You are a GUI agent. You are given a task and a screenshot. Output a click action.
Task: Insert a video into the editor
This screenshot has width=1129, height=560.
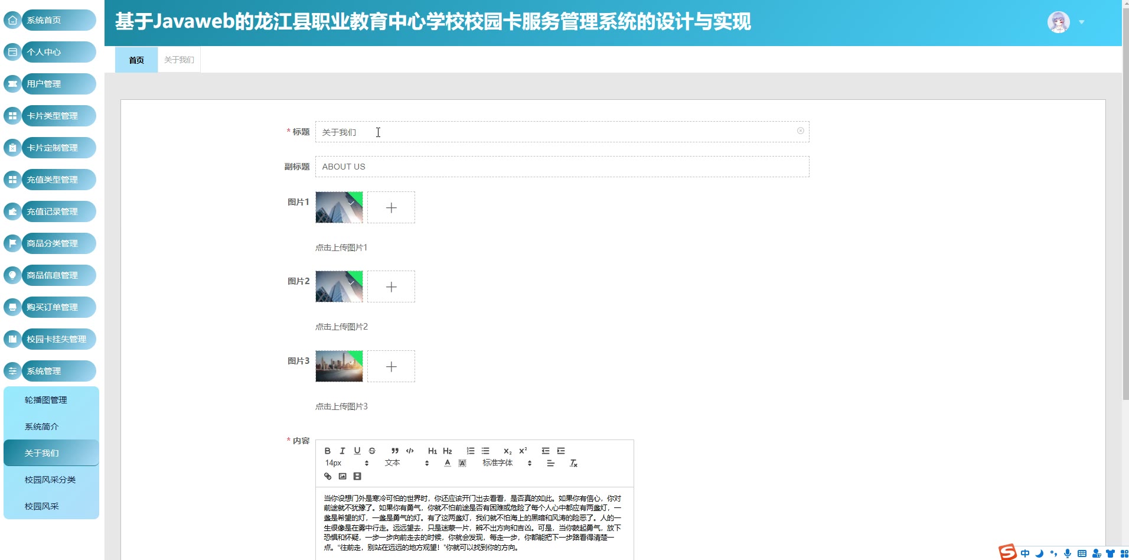click(x=357, y=476)
